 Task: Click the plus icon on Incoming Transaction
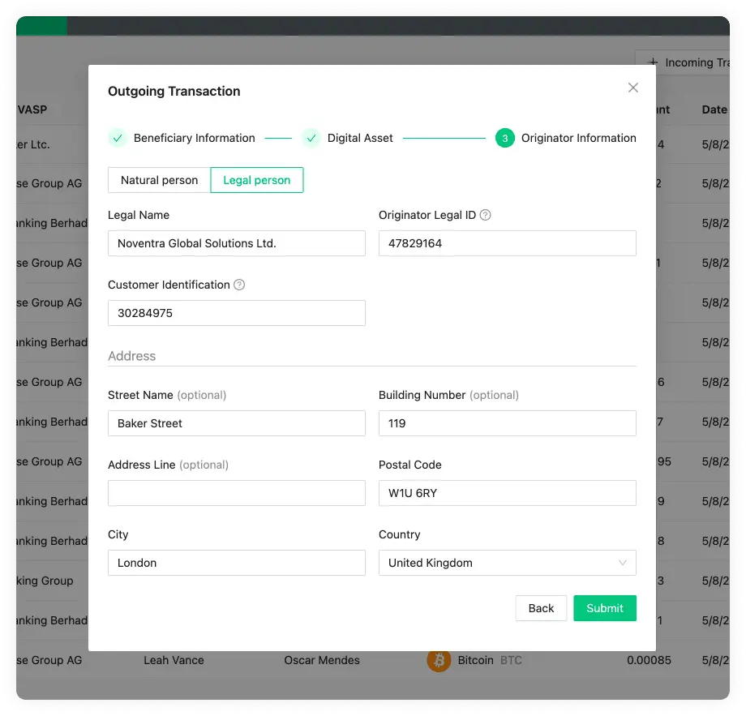(x=652, y=62)
